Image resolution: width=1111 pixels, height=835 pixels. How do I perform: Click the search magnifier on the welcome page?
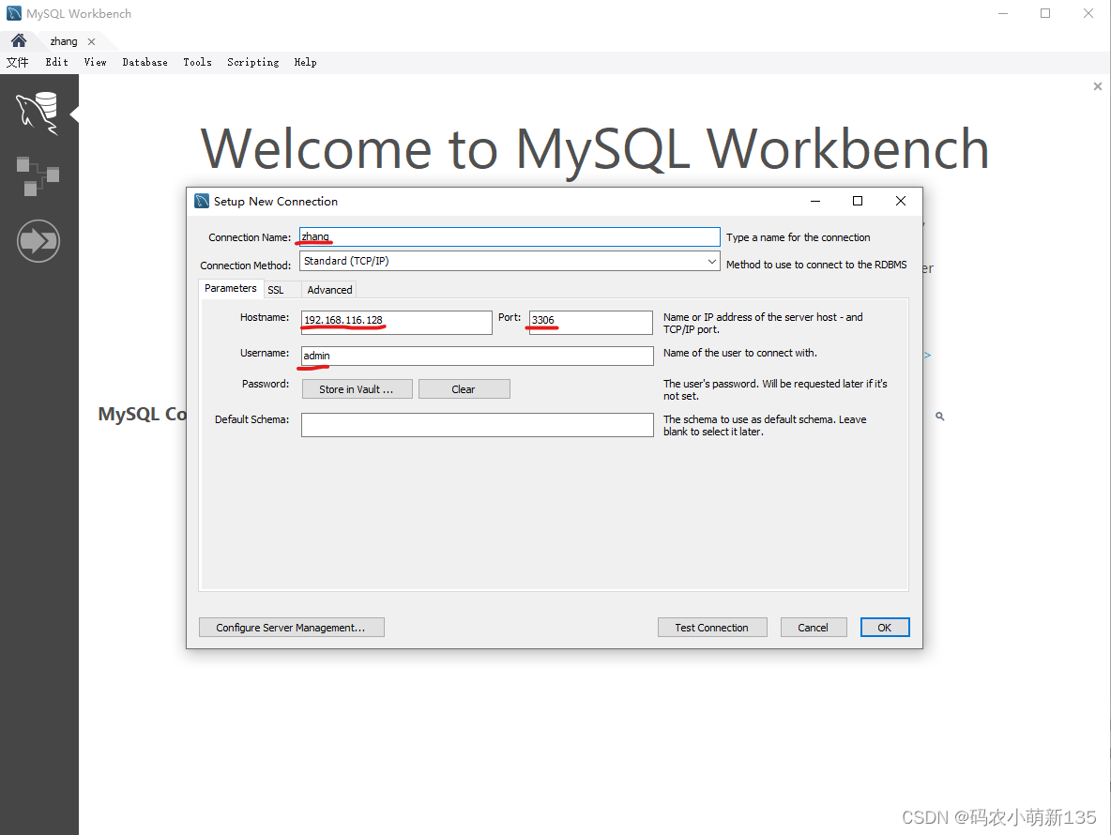tap(939, 416)
